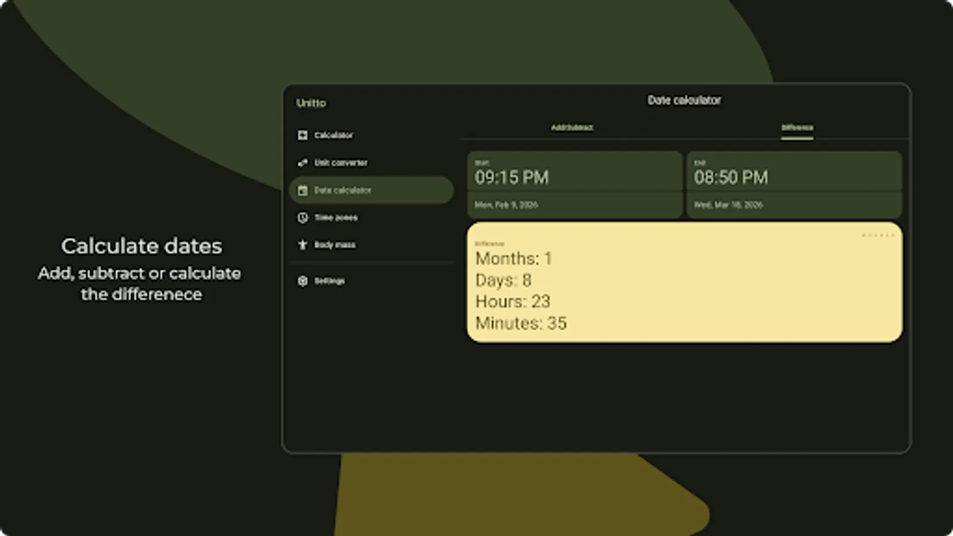Click the 'Days: 8' result line
This screenshot has height=536, width=953.
point(503,280)
